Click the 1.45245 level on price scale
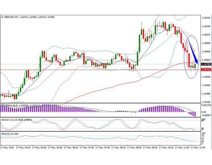The image size is (212, 165). click(x=206, y=18)
